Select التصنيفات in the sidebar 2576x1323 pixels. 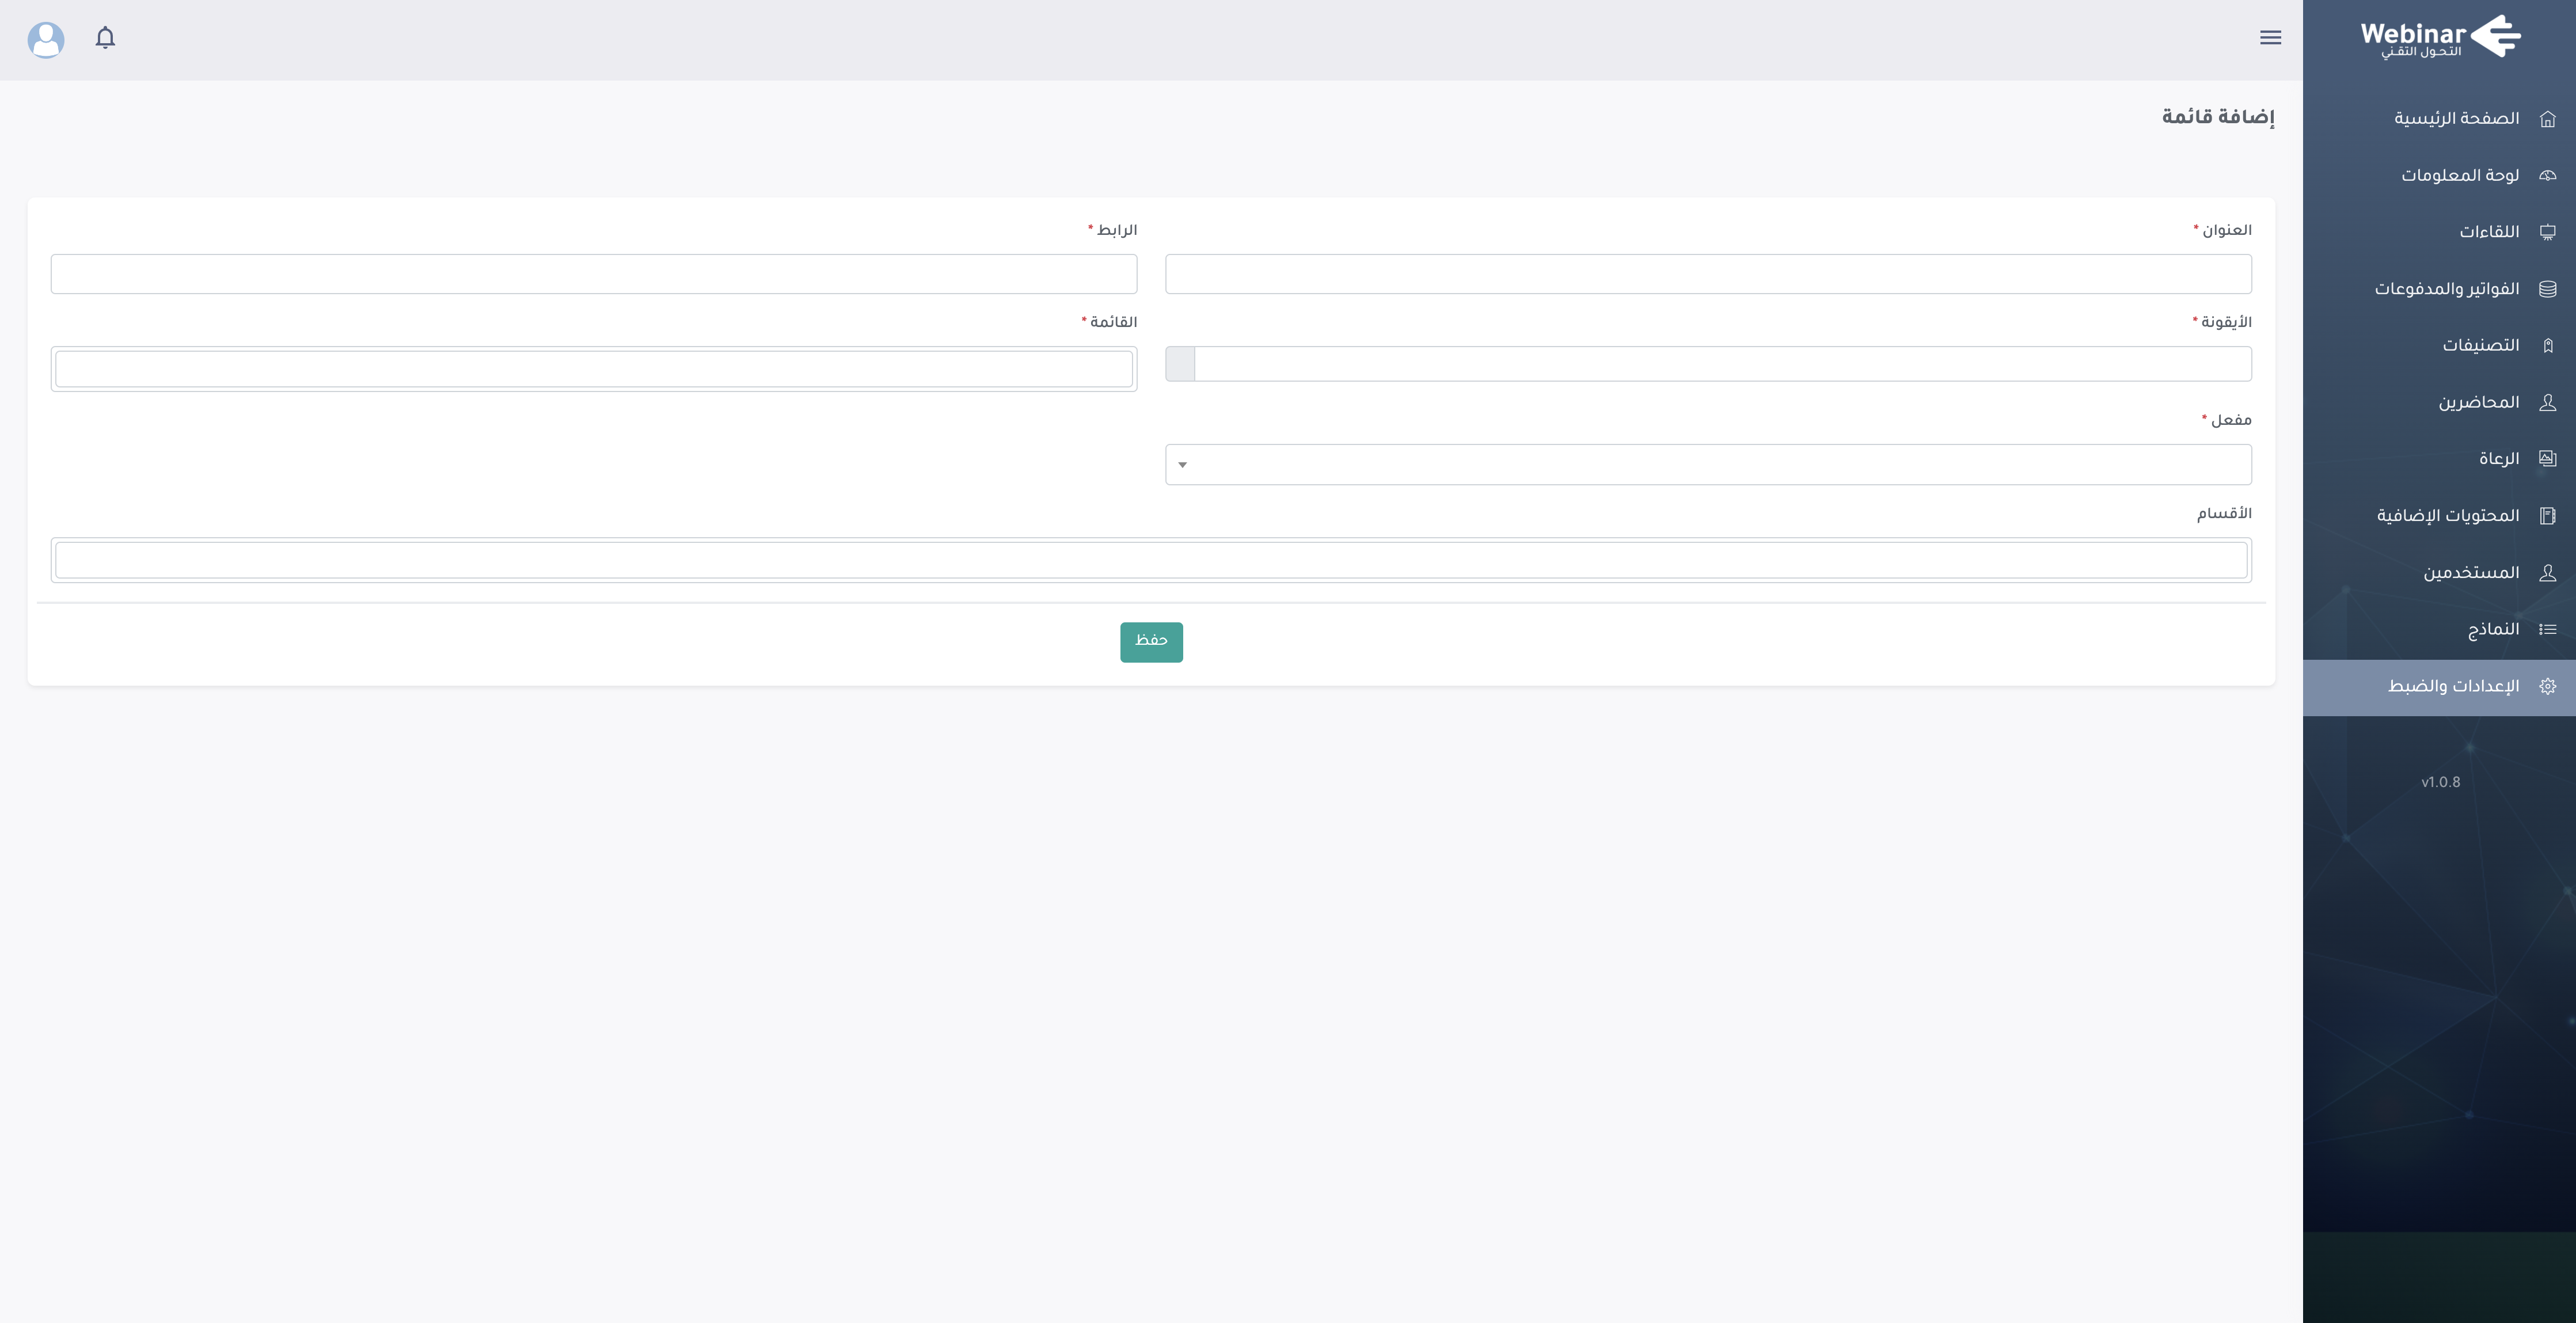point(2439,346)
